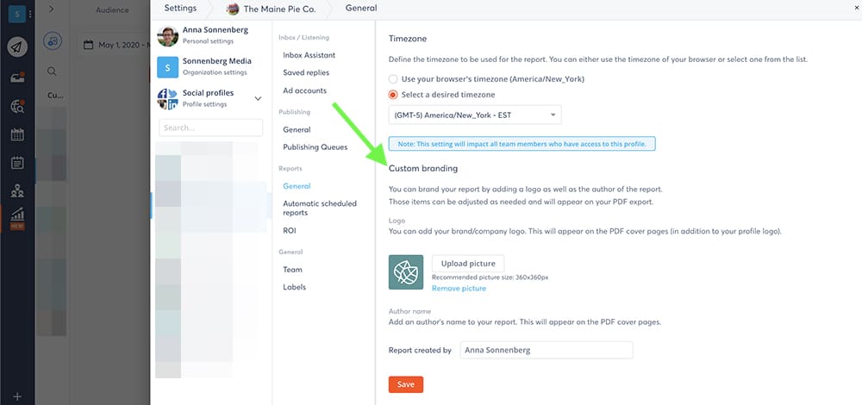Select 'Use your browser's timezone' radio option

[394, 78]
